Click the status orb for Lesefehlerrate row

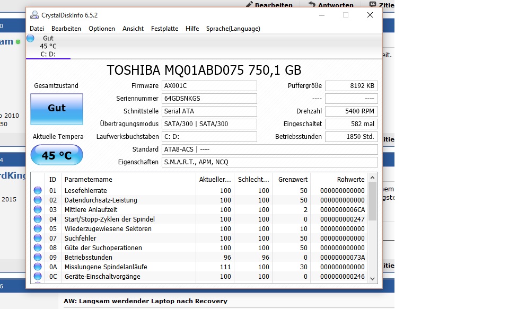click(x=38, y=190)
